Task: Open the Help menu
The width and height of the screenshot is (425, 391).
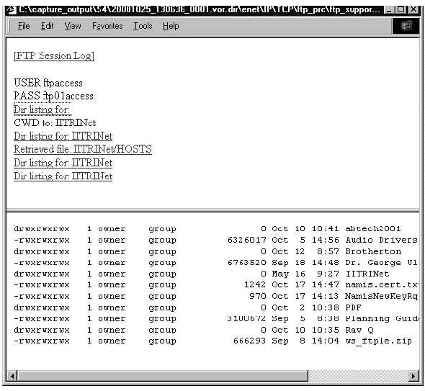Action: 171,26
